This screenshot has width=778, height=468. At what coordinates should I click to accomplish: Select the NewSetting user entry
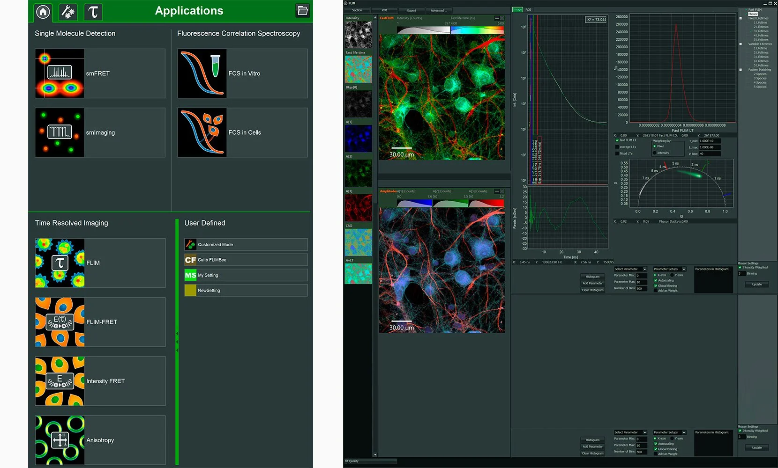246,290
